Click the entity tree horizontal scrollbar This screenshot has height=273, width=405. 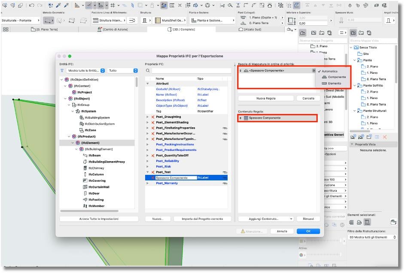click(x=94, y=211)
